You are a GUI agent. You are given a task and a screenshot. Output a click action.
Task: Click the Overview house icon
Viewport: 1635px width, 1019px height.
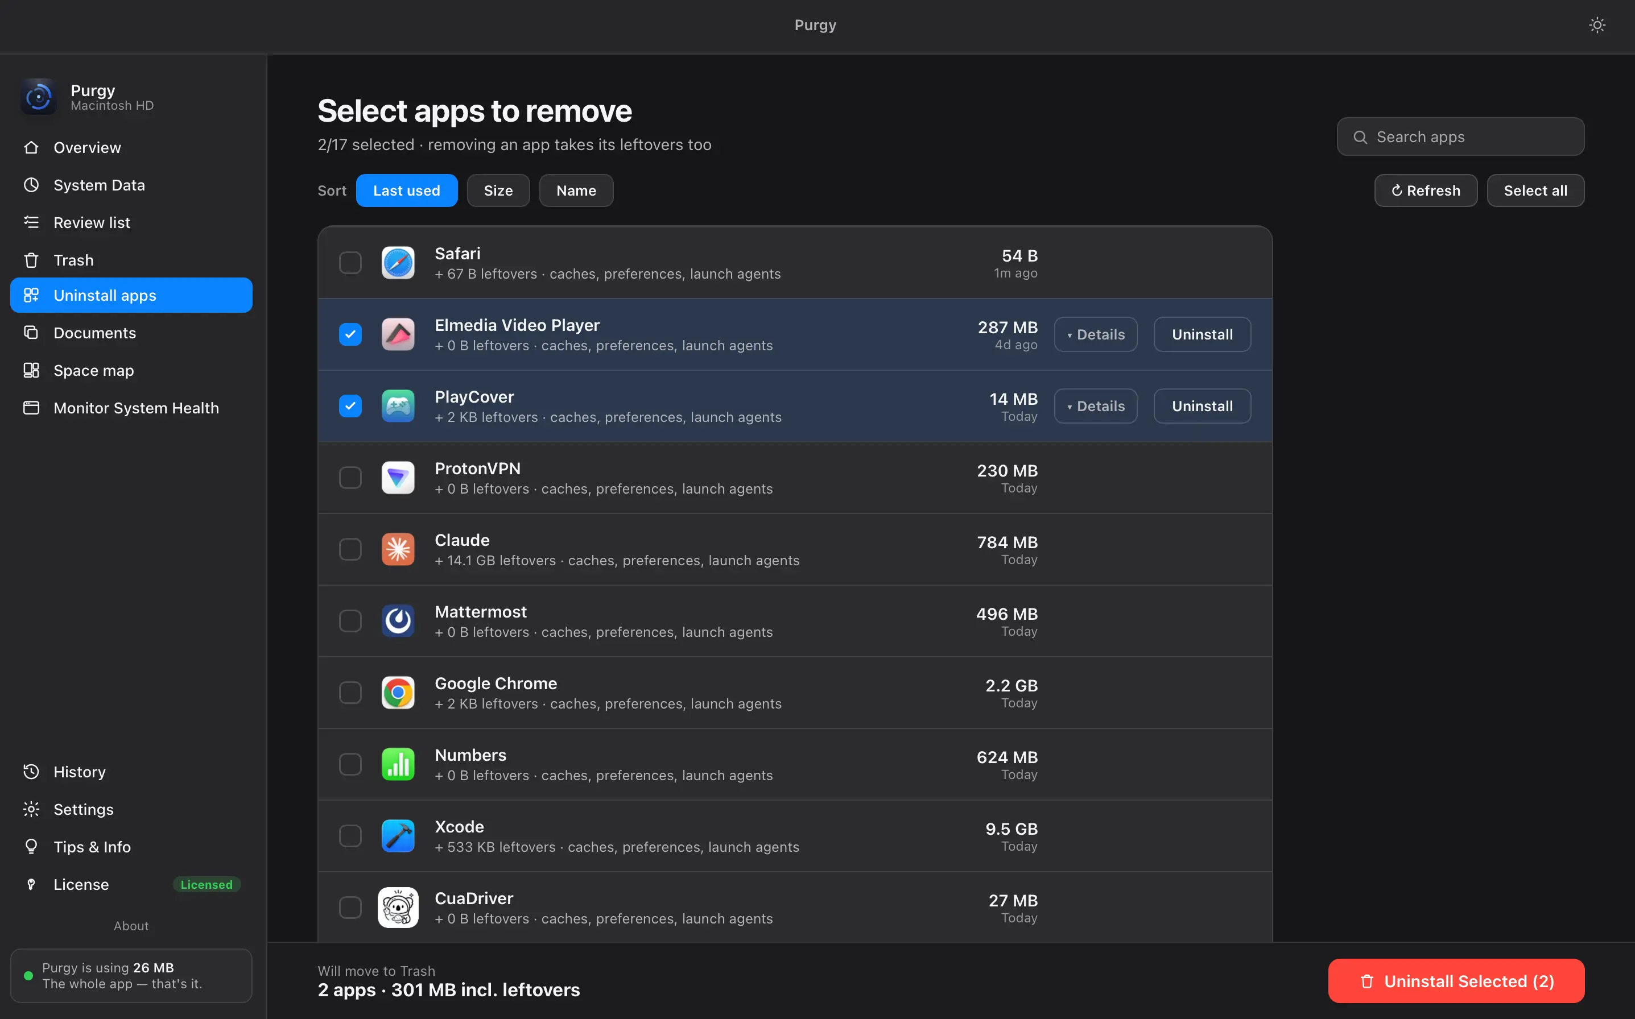(x=31, y=147)
